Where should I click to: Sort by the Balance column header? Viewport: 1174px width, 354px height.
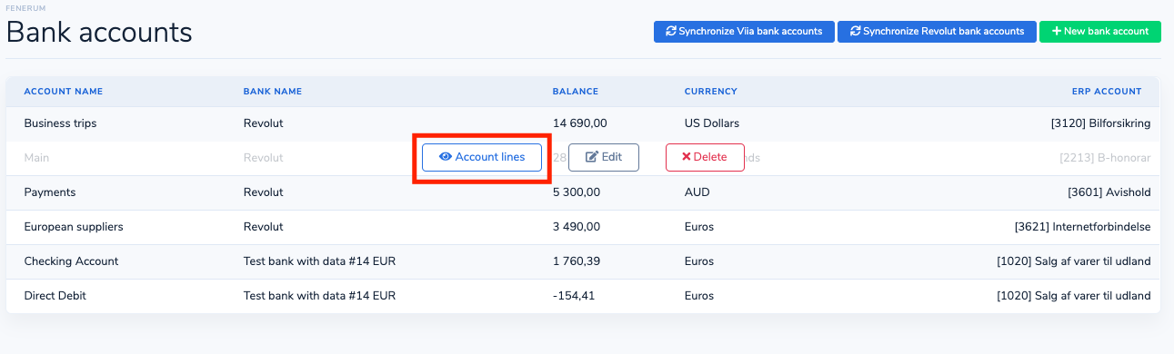coord(576,92)
